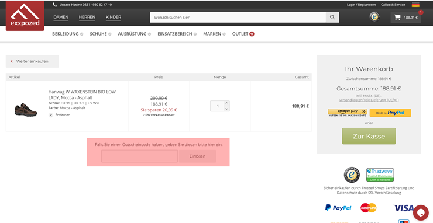Click the remove item X icon
The width and height of the screenshot is (433, 223).
[51, 115]
